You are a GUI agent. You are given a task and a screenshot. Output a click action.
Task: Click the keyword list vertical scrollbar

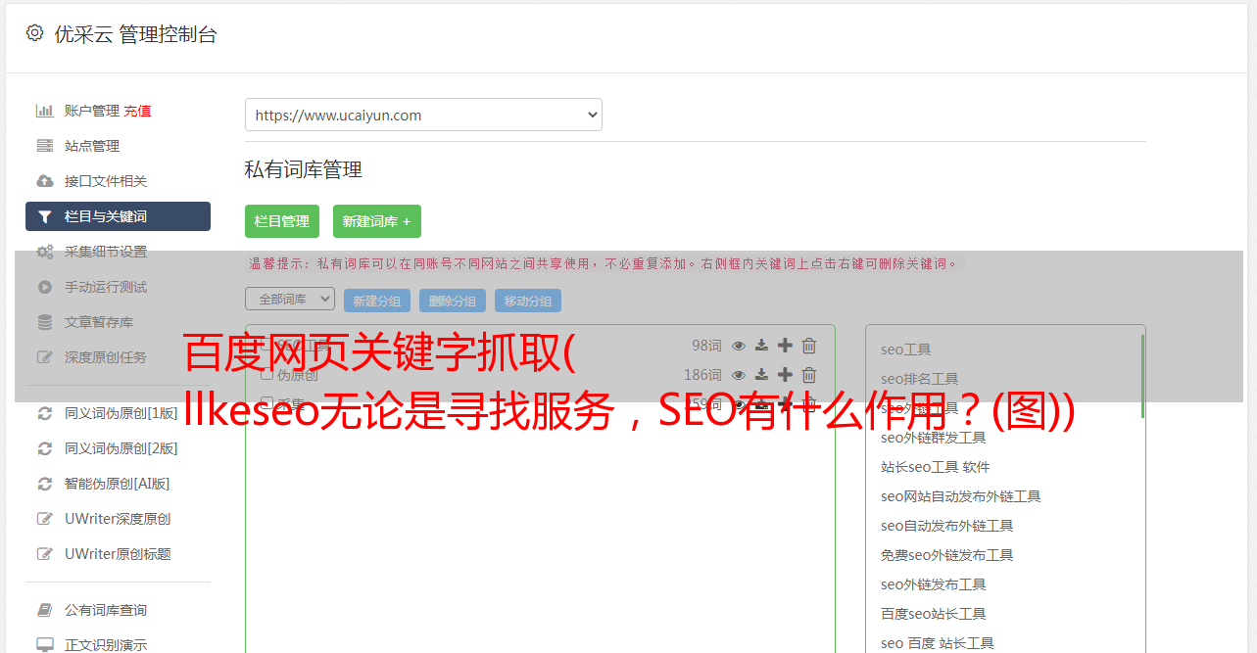click(x=1142, y=377)
